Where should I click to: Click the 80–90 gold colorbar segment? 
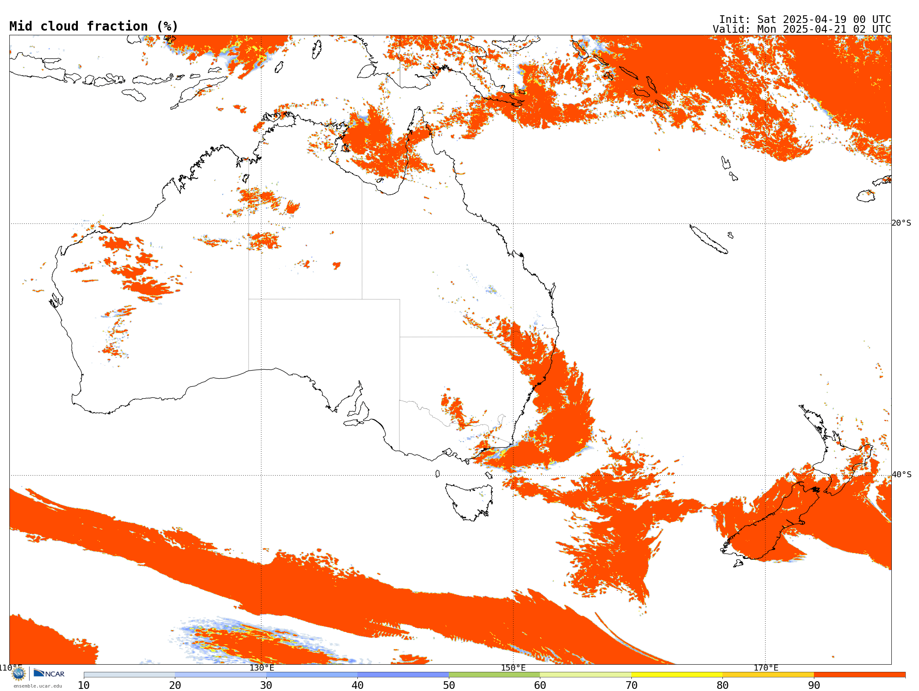[x=768, y=675]
